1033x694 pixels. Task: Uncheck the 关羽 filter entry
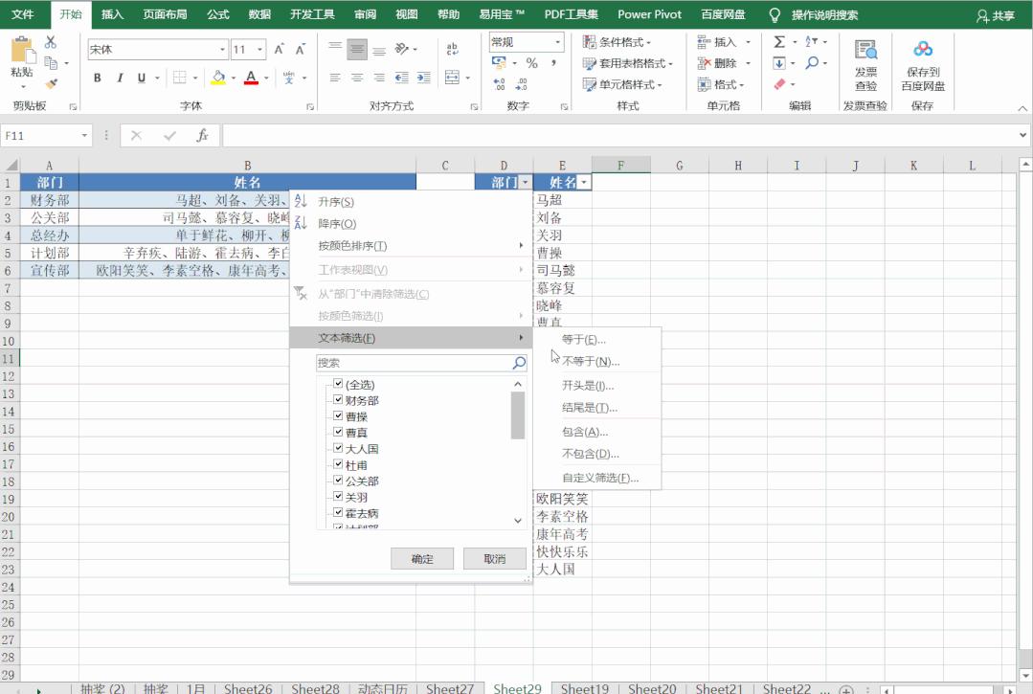pyautogui.click(x=339, y=496)
